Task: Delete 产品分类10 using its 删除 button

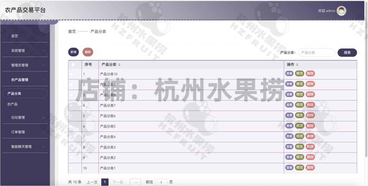Action: (310, 73)
